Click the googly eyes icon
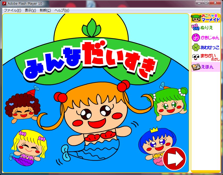This screenshot has width=223, height=175. coord(196,57)
